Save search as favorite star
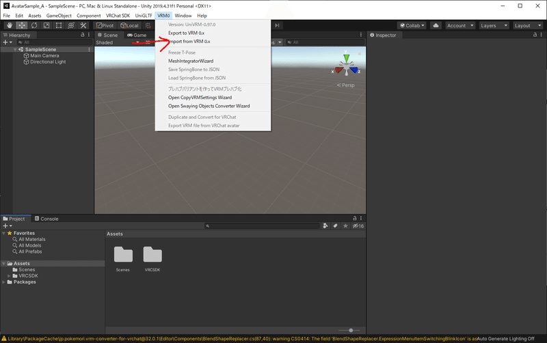547x343 pixels. tap(345, 226)
